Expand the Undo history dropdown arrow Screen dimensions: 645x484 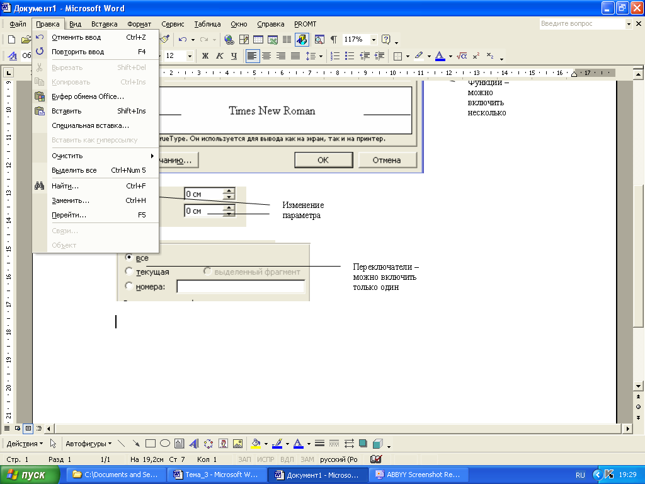(193, 40)
